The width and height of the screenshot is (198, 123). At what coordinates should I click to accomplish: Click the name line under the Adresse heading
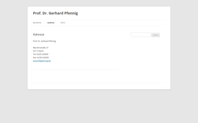(x=44, y=41)
